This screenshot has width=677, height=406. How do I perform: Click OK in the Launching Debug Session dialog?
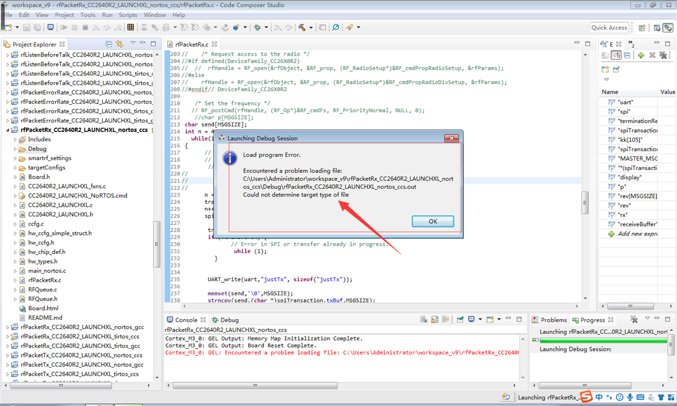433,221
